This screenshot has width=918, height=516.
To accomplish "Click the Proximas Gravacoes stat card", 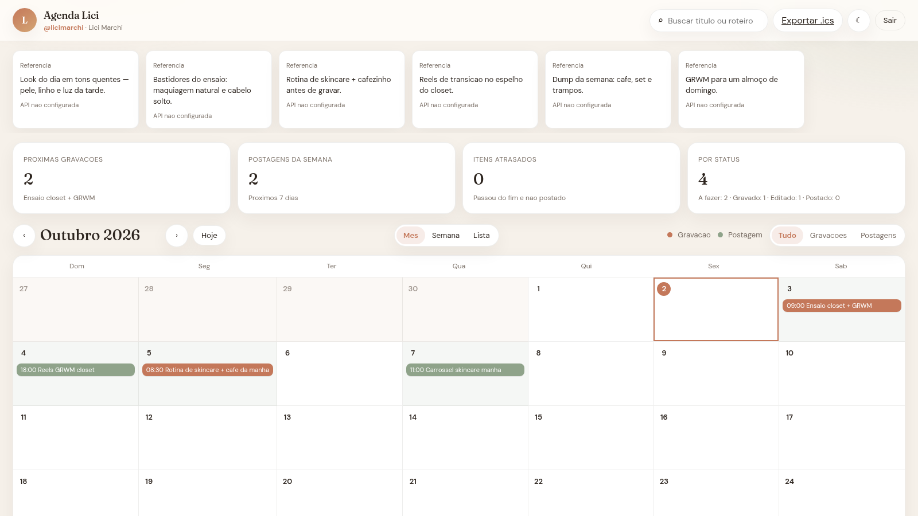I will click(122, 178).
